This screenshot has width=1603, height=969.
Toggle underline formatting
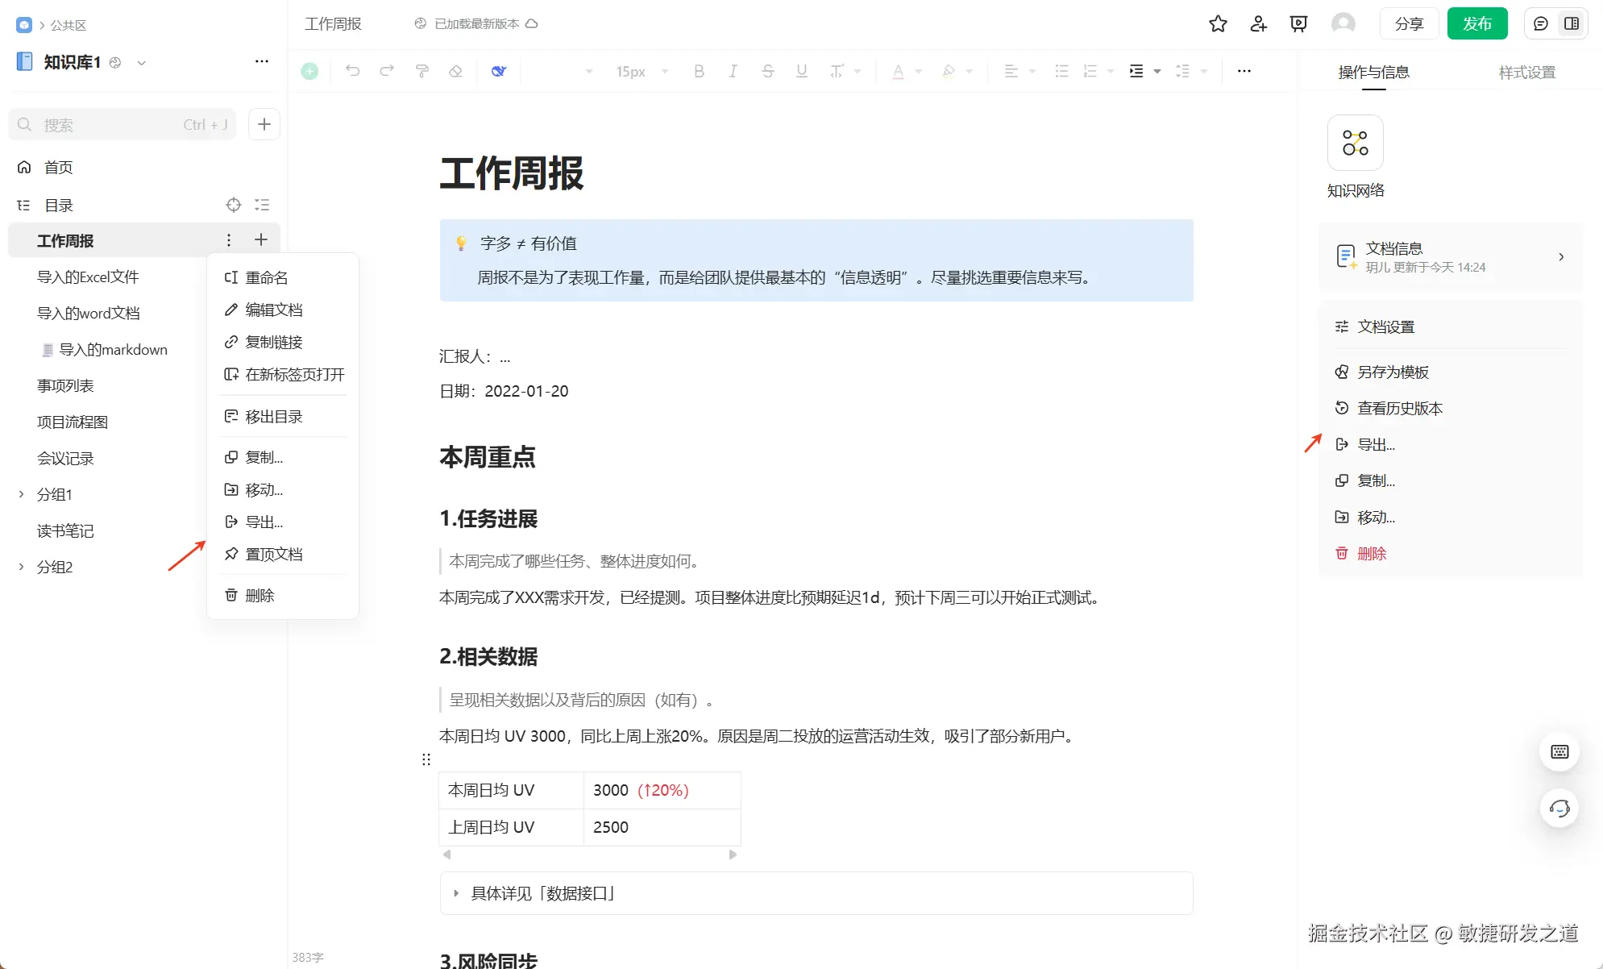click(x=801, y=71)
